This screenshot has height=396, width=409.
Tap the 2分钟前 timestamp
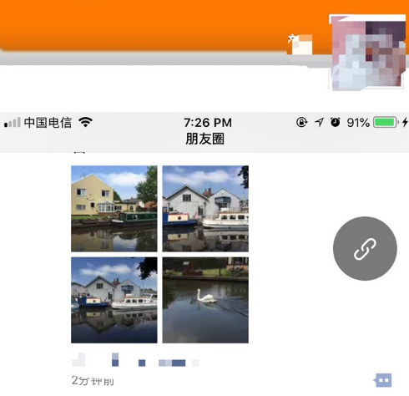[x=93, y=381]
